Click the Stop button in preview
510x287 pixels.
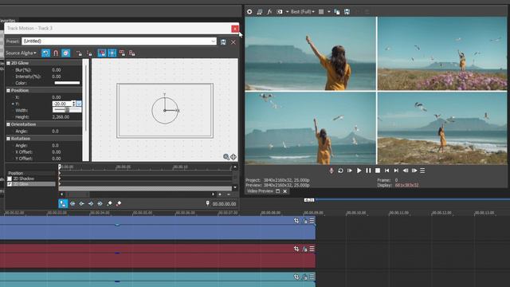[378, 171]
